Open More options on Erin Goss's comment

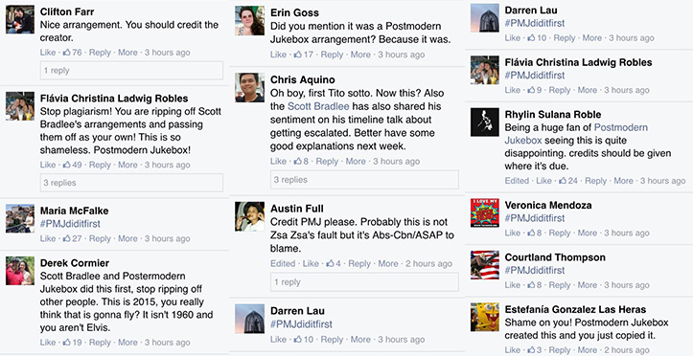coord(360,55)
